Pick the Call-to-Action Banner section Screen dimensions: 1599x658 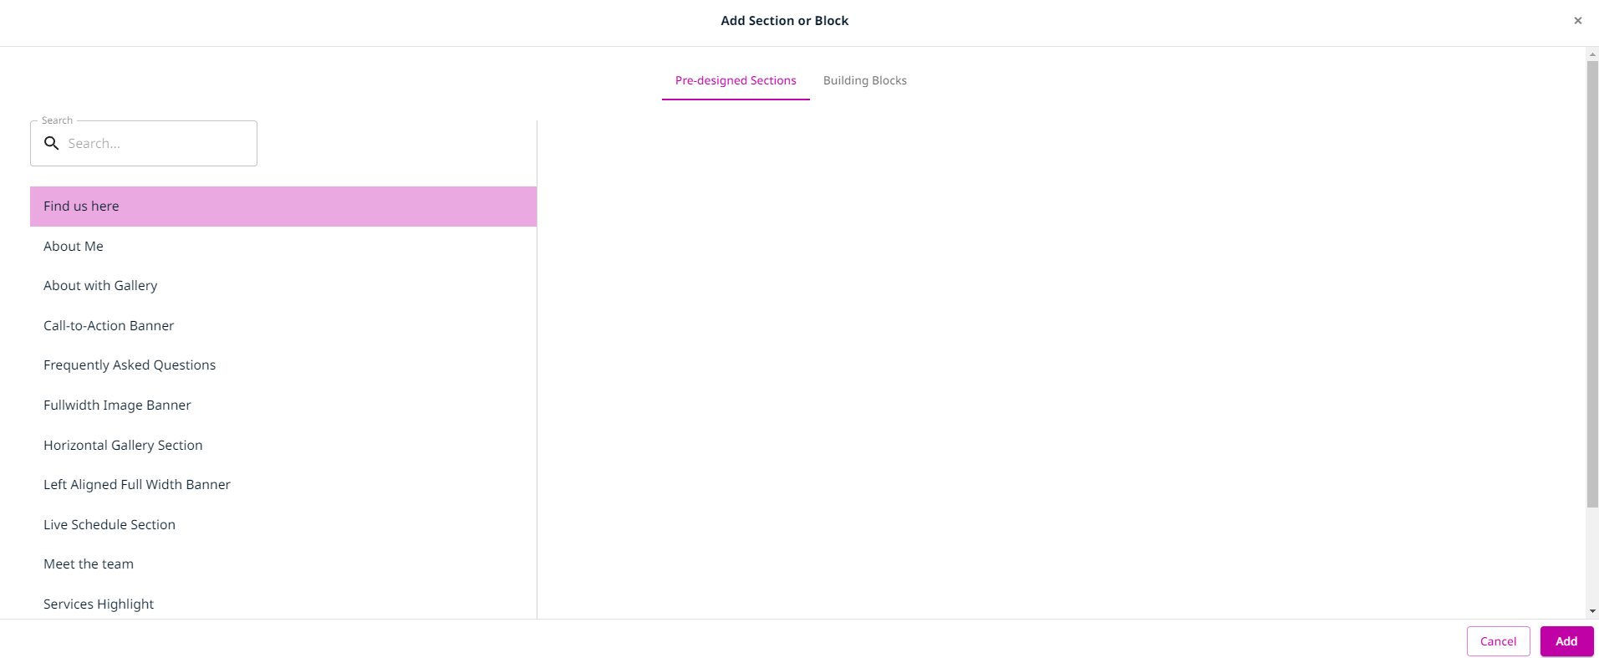point(283,325)
